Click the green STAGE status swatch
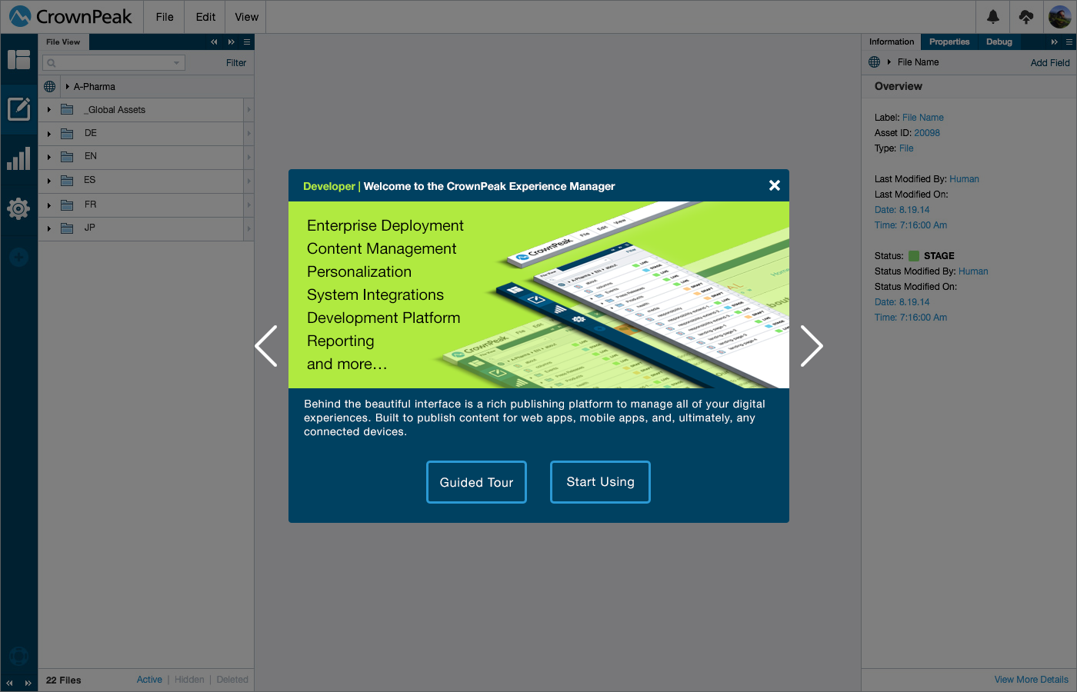 914,256
